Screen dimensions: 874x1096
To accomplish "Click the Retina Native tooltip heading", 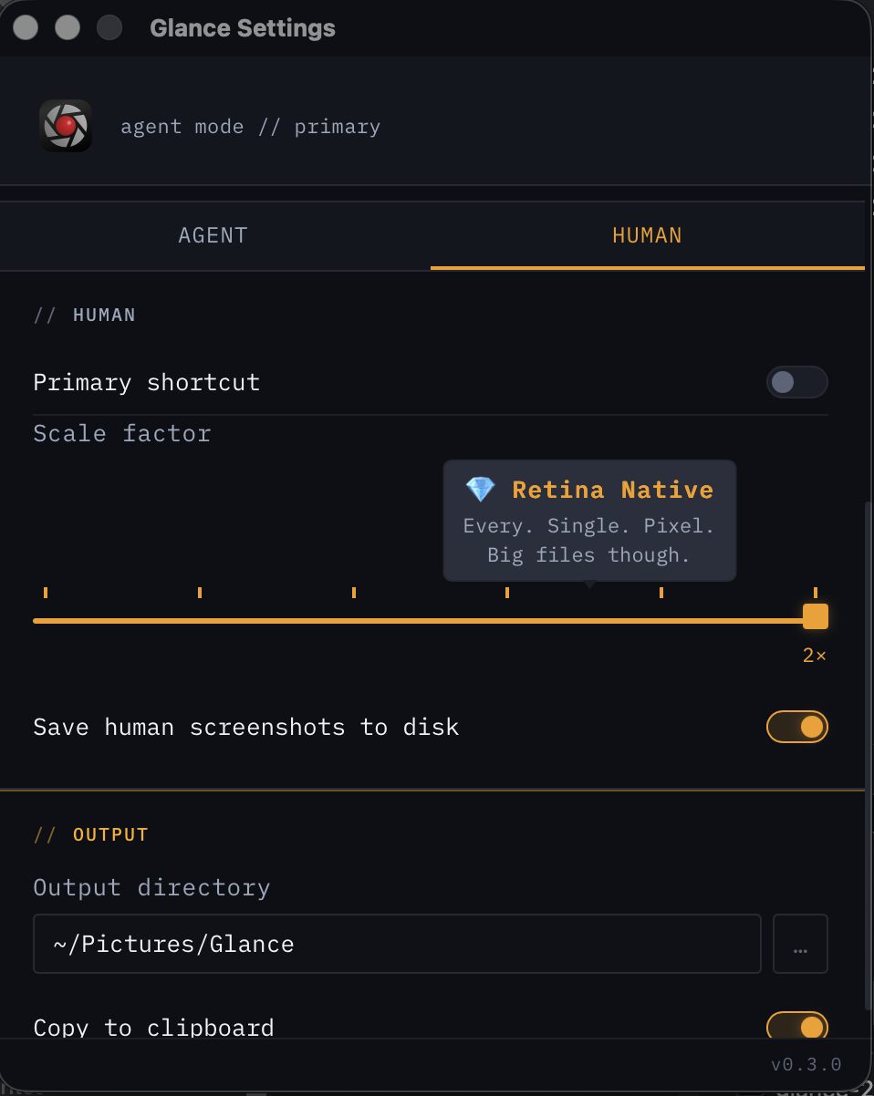I will click(x=612, y=490).
